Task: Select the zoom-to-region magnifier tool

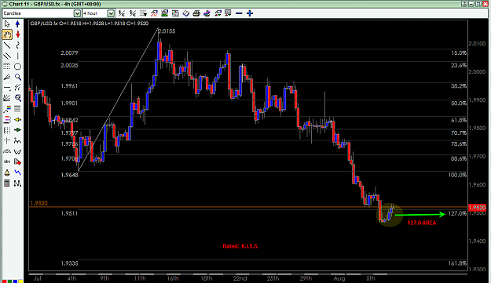Action: [18, 99]
